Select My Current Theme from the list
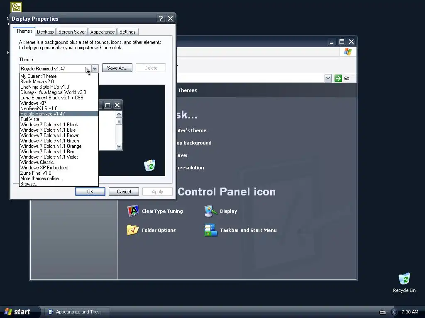This screenshot has height=318, width=425. 59,76
